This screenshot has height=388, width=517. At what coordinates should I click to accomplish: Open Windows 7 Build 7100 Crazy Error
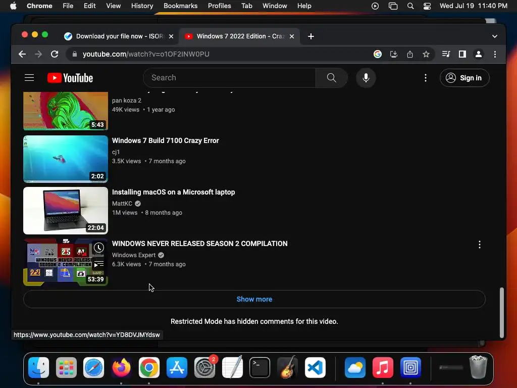(165, 140)
